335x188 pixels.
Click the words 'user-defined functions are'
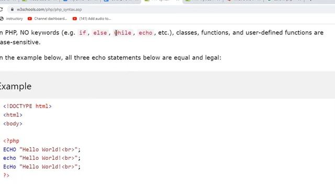pyautogui.click(x=285, y=32)
